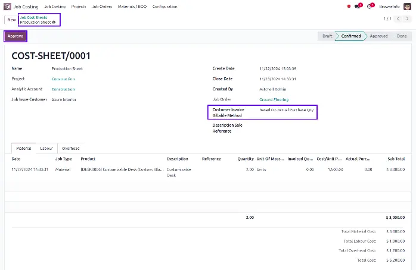Screen dimensions: 416x270
Task: Open the user avatar menu
Action: (x=408, y=7)
